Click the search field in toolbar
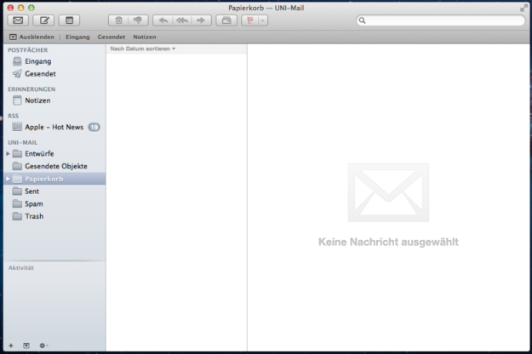The width and height of the screenshot is (532, 354). (438, 20)
